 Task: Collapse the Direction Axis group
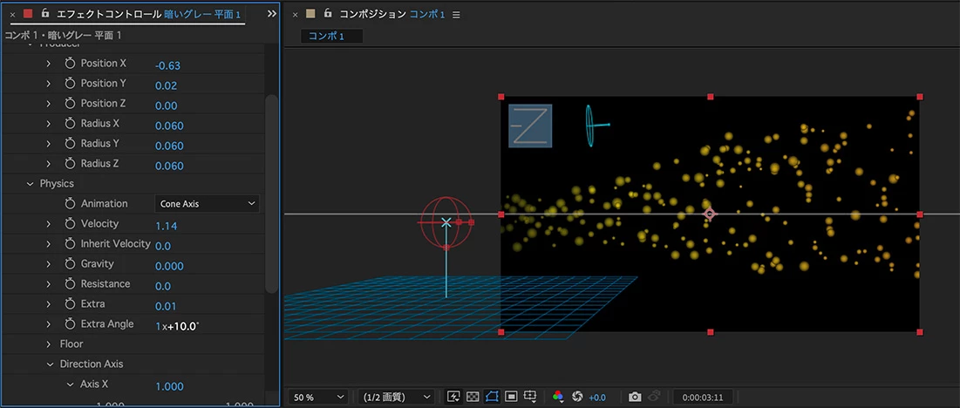[49, 364]
